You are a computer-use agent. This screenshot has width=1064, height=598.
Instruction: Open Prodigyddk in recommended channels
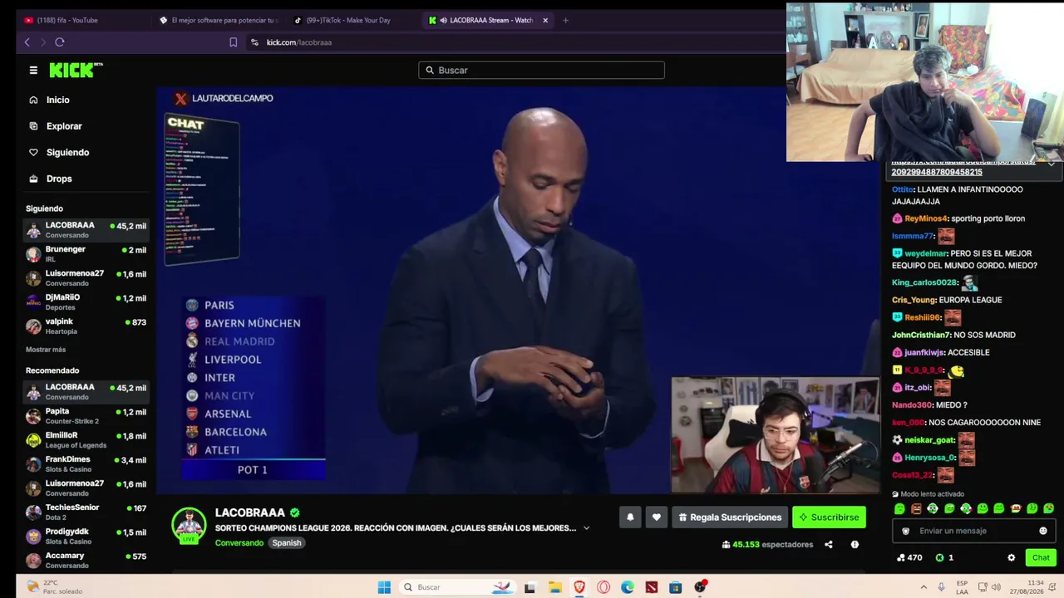click(x=86, y=537)
